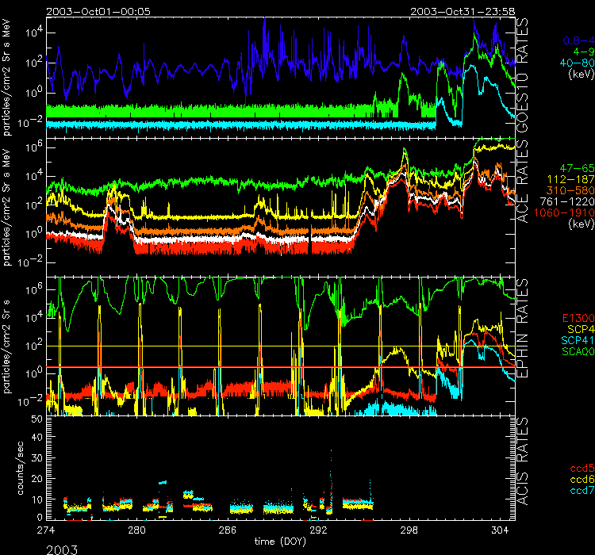Click the red E1300 EPHIN legend label
Image resolution: width=595 pixels, height=555 pixels.
[x=574, y=317]
